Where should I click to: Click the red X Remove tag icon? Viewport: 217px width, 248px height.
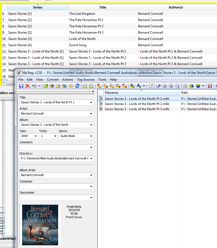28,86
